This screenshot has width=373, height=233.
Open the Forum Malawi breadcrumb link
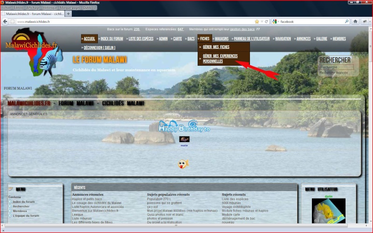[76, 103]
